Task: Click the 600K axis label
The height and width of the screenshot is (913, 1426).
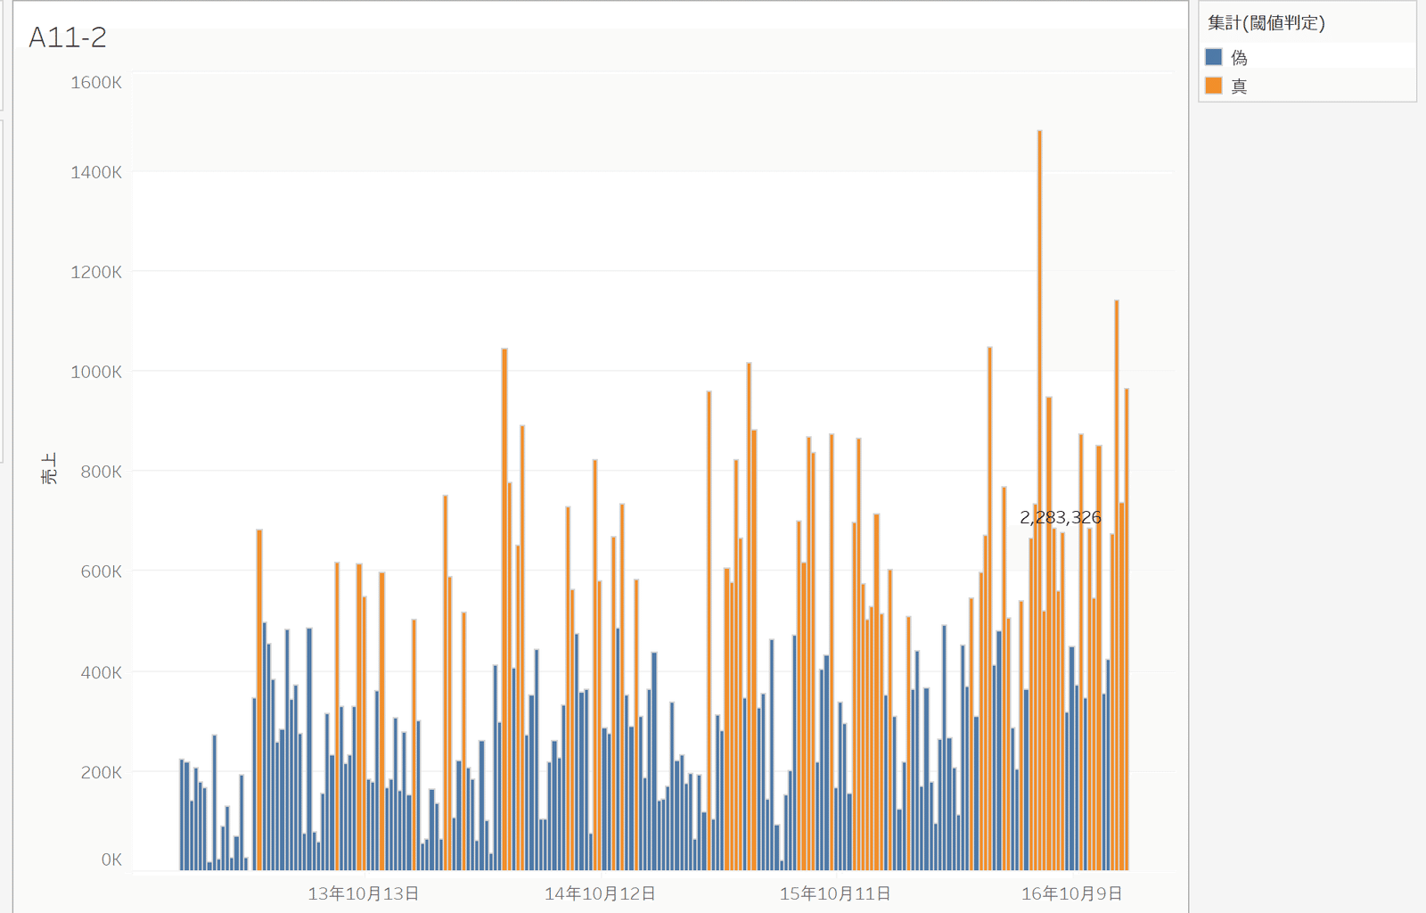Action: click(101, 572)
